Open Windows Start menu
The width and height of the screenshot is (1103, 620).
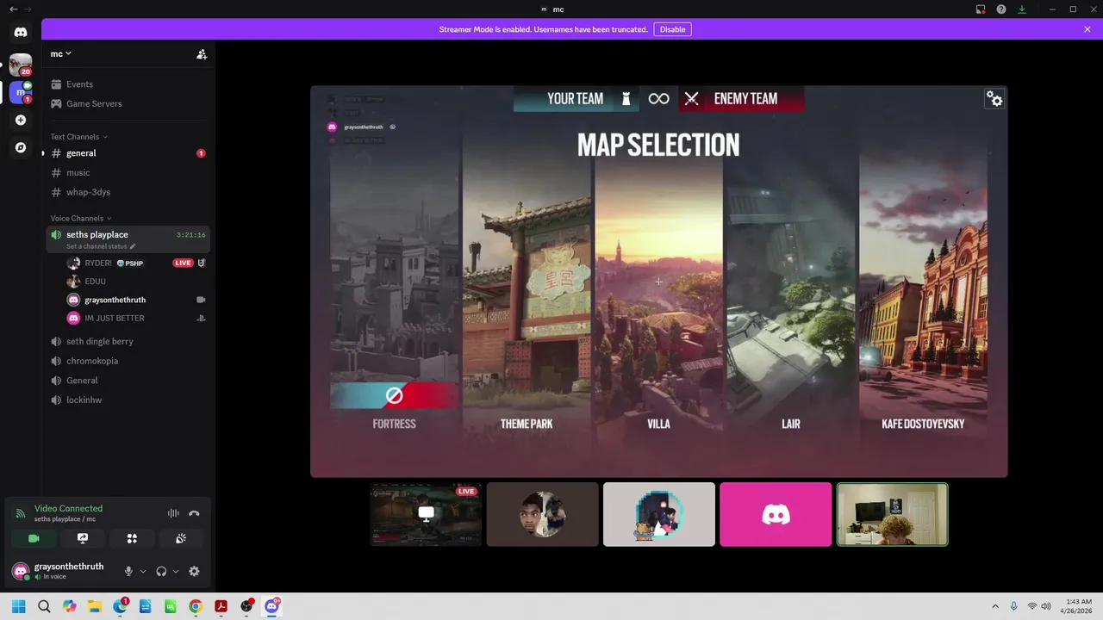pyautogui.click(x=19, y=606)
